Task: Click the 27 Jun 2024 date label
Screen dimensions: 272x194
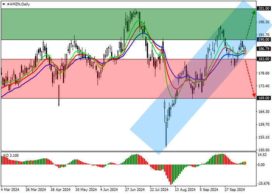Action: [135, 190]
